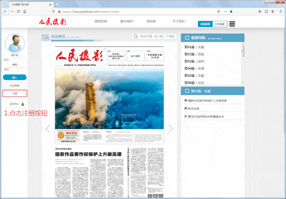The width and height of the screenshot is (286, 199).
Task: Open the 数字报刊 menu item
Action: pos(127,21)
